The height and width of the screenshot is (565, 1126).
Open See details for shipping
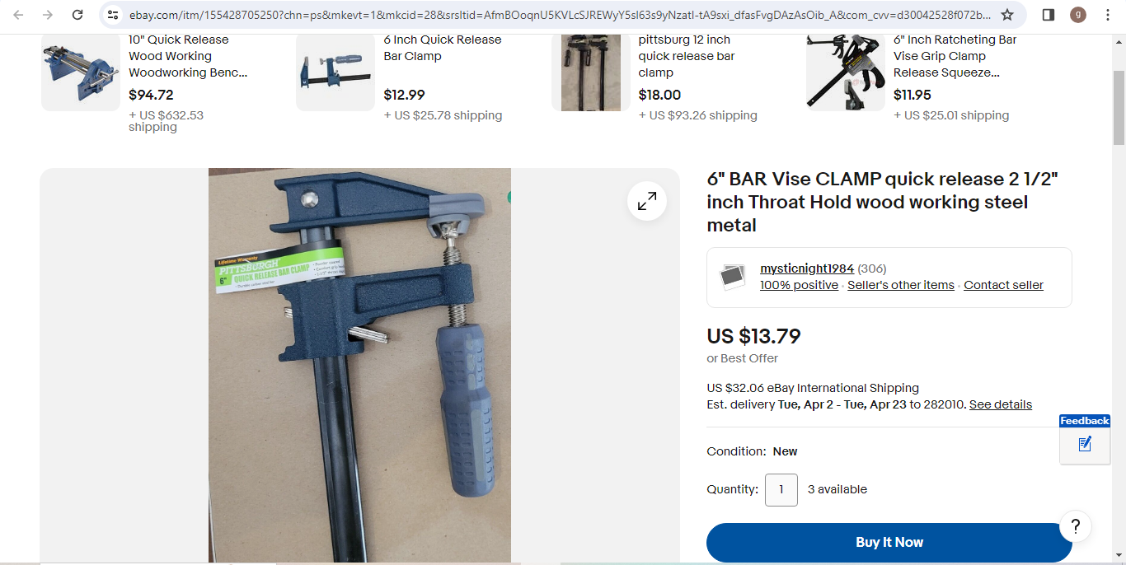click(x=1001, y=404)
